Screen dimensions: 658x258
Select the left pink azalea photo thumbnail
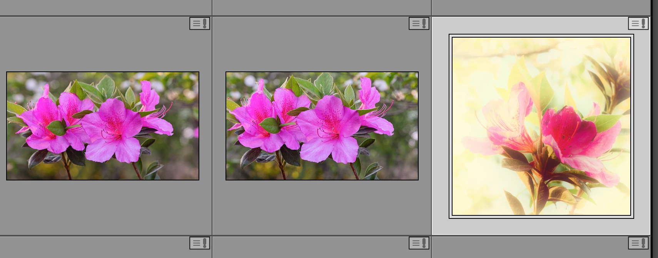(x=103, y=126)
